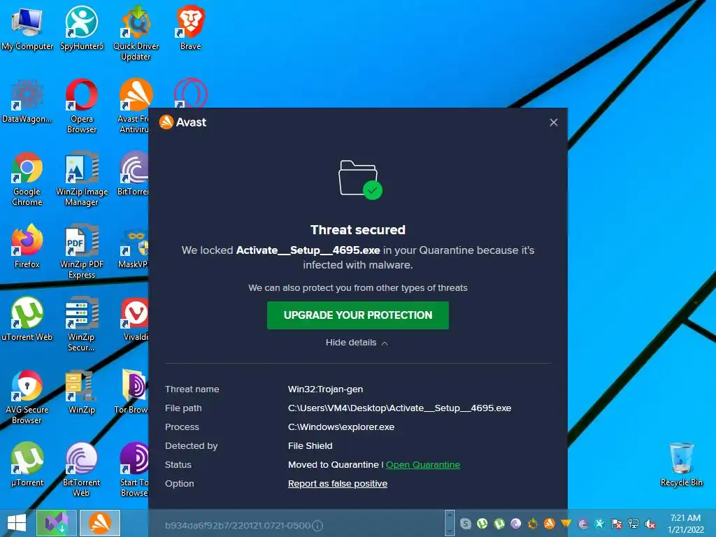Viewport: 716px width, 537px height.
Task: Click the info icon beside the build ID
Action: coord(317,526)
